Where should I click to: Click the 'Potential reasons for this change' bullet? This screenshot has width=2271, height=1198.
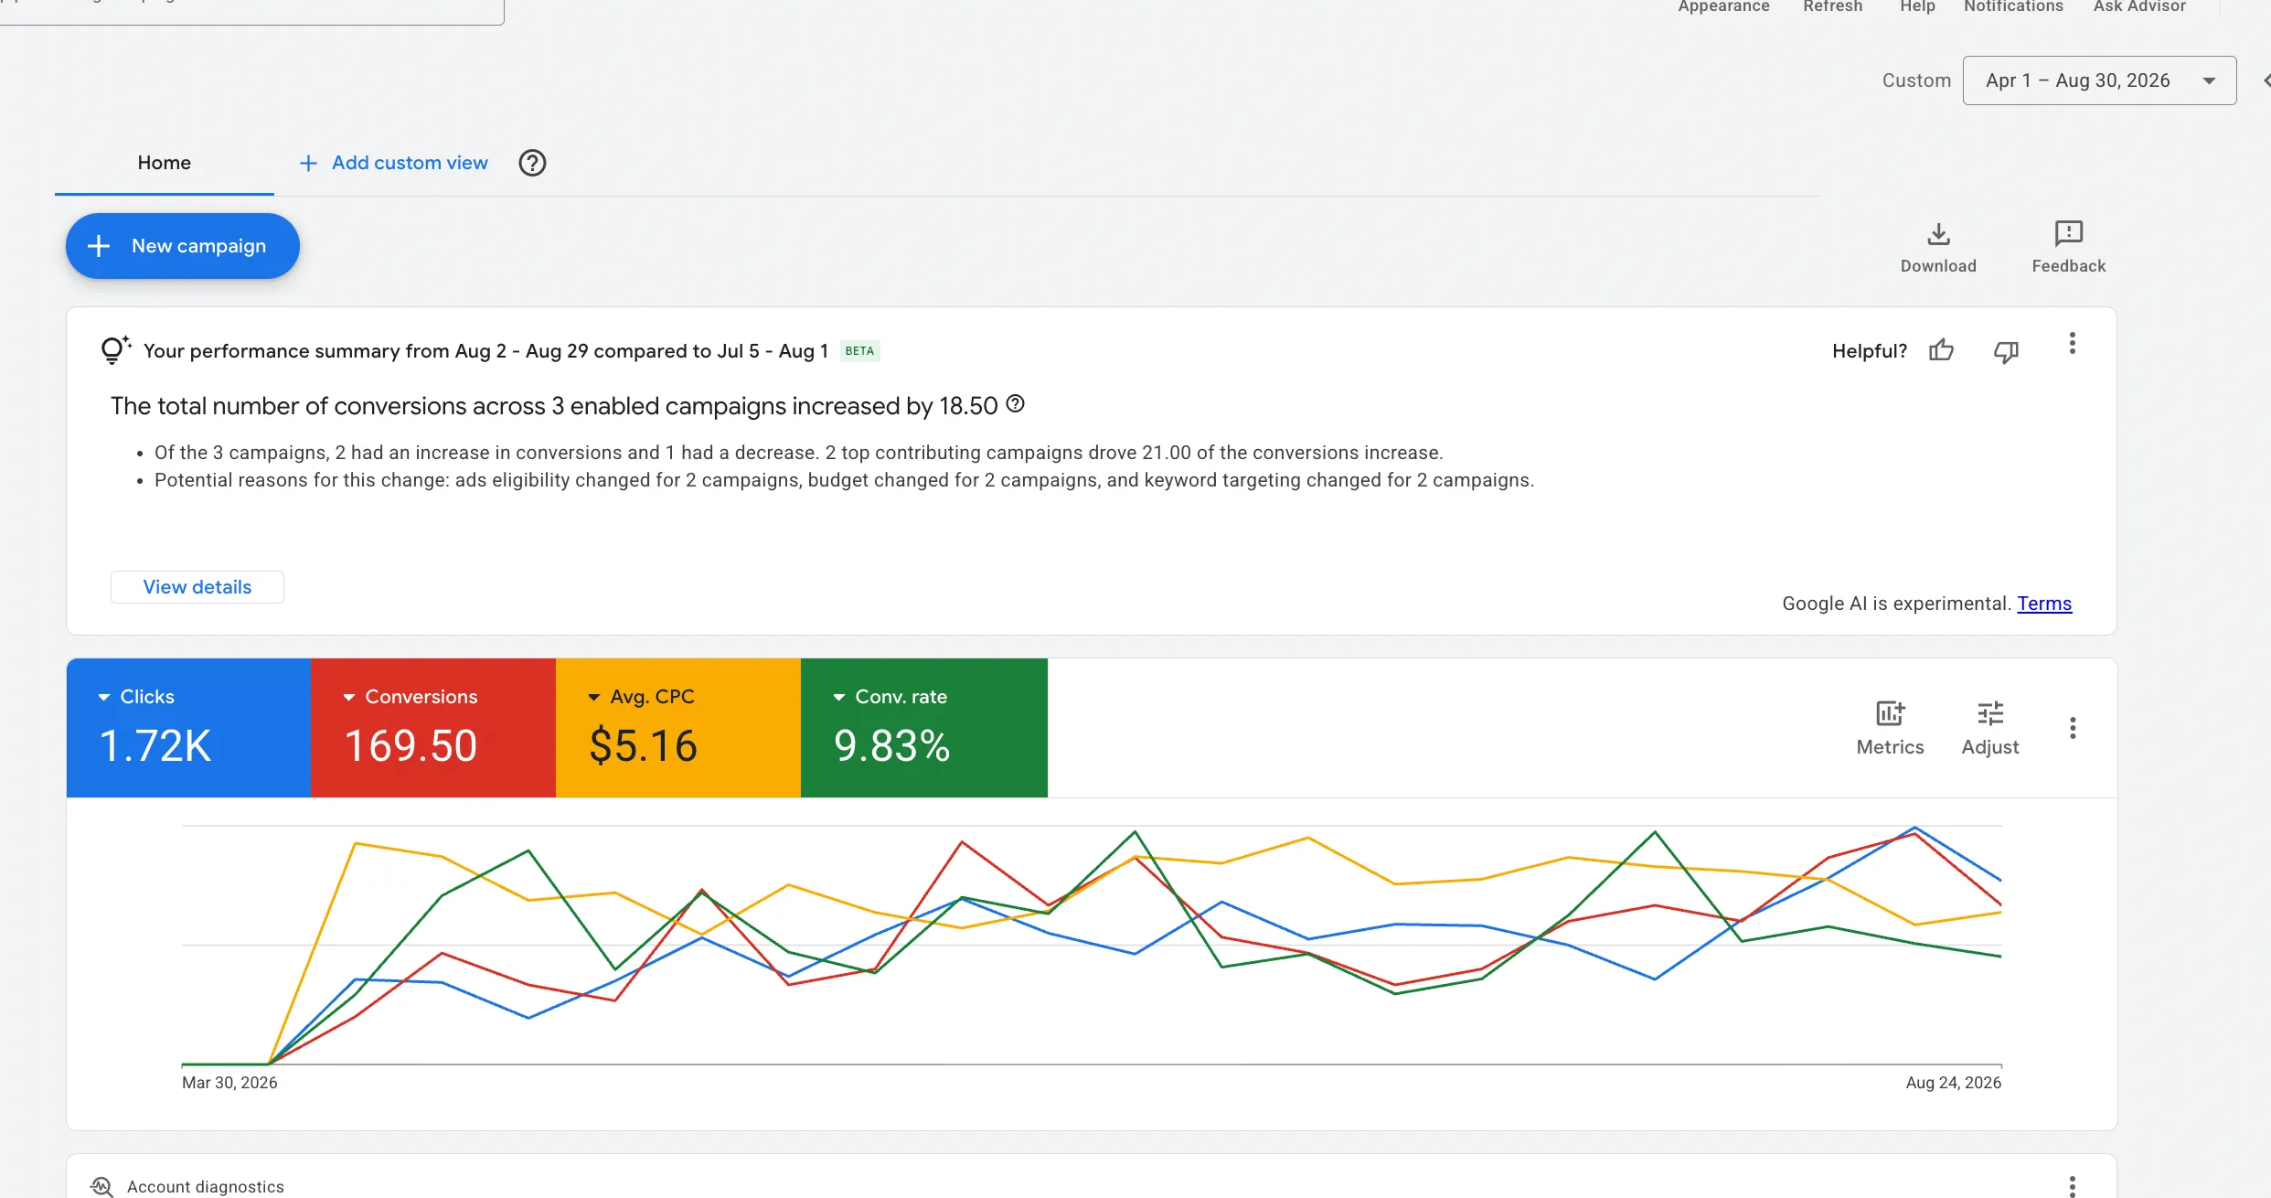point(844,480)
